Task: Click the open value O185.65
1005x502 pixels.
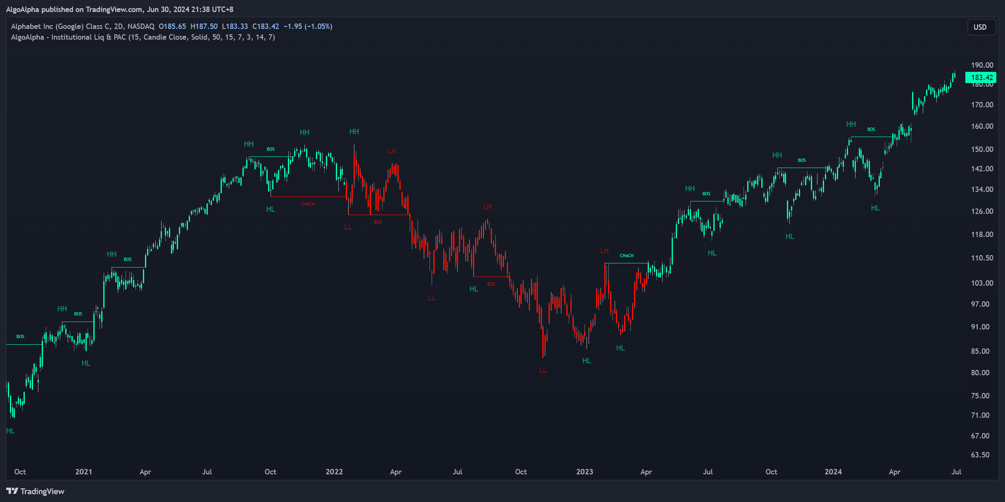Action: [172, 26]
